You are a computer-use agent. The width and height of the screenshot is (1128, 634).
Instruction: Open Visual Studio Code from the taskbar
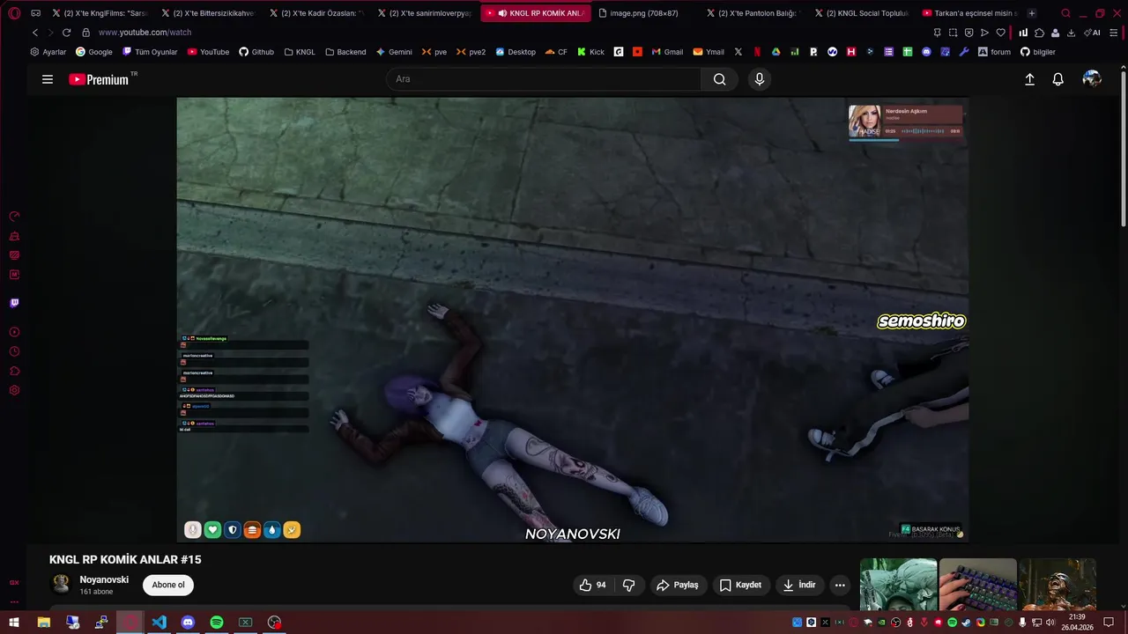point(159,623)
